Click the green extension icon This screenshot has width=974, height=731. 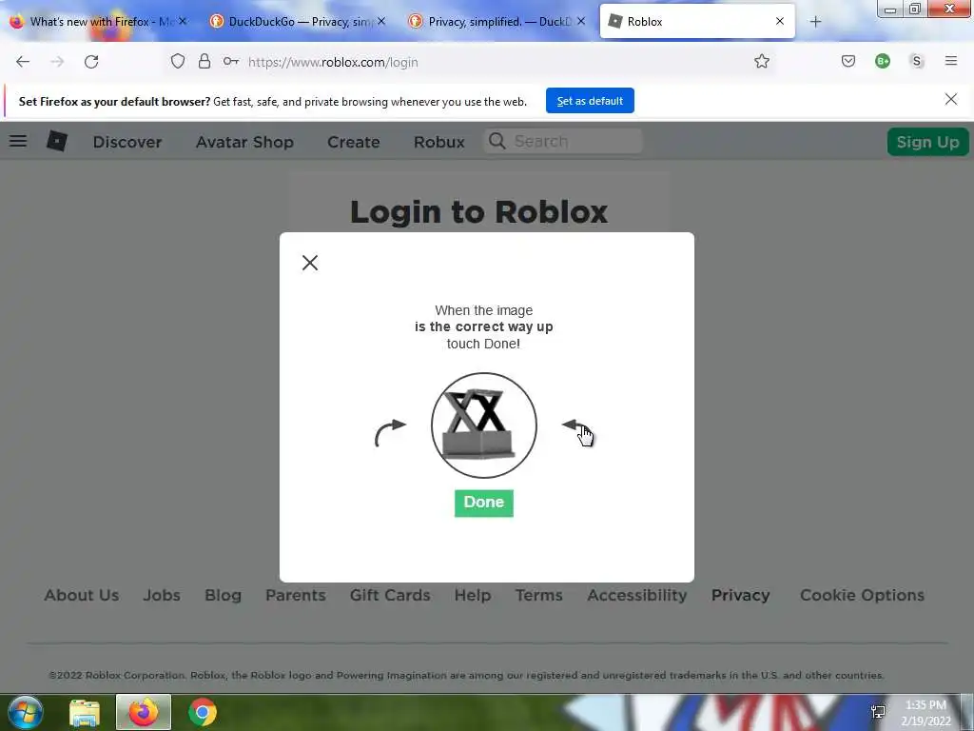(883, 61)
